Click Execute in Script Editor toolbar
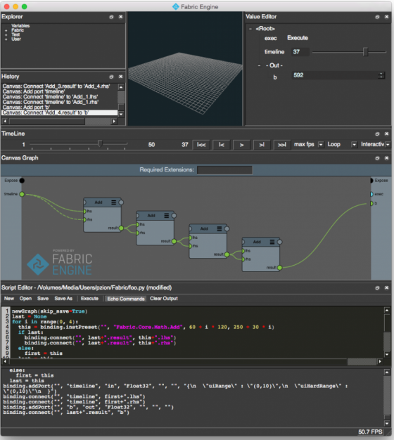The image size is (394, 440). tap(89, 299)
